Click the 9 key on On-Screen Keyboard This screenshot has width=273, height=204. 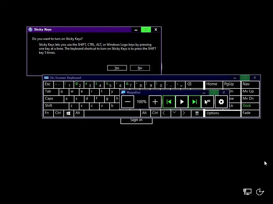150,84
